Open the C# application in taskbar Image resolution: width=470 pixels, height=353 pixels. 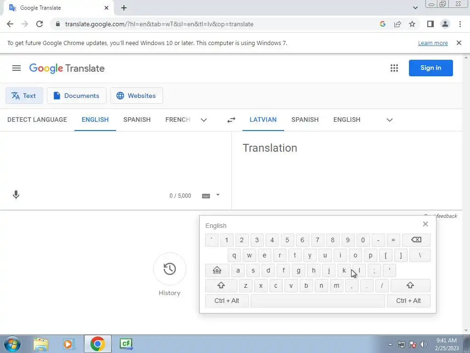pyautogui.click(x=126, y=344)
